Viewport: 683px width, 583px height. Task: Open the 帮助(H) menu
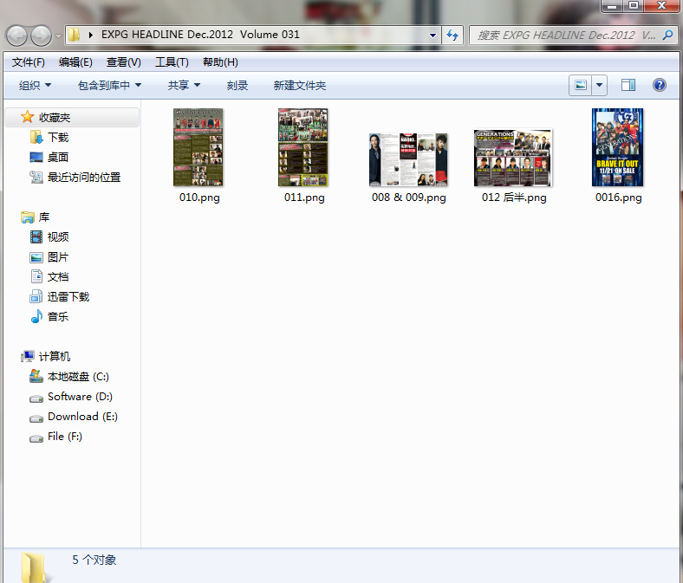[x=220, y=62]
